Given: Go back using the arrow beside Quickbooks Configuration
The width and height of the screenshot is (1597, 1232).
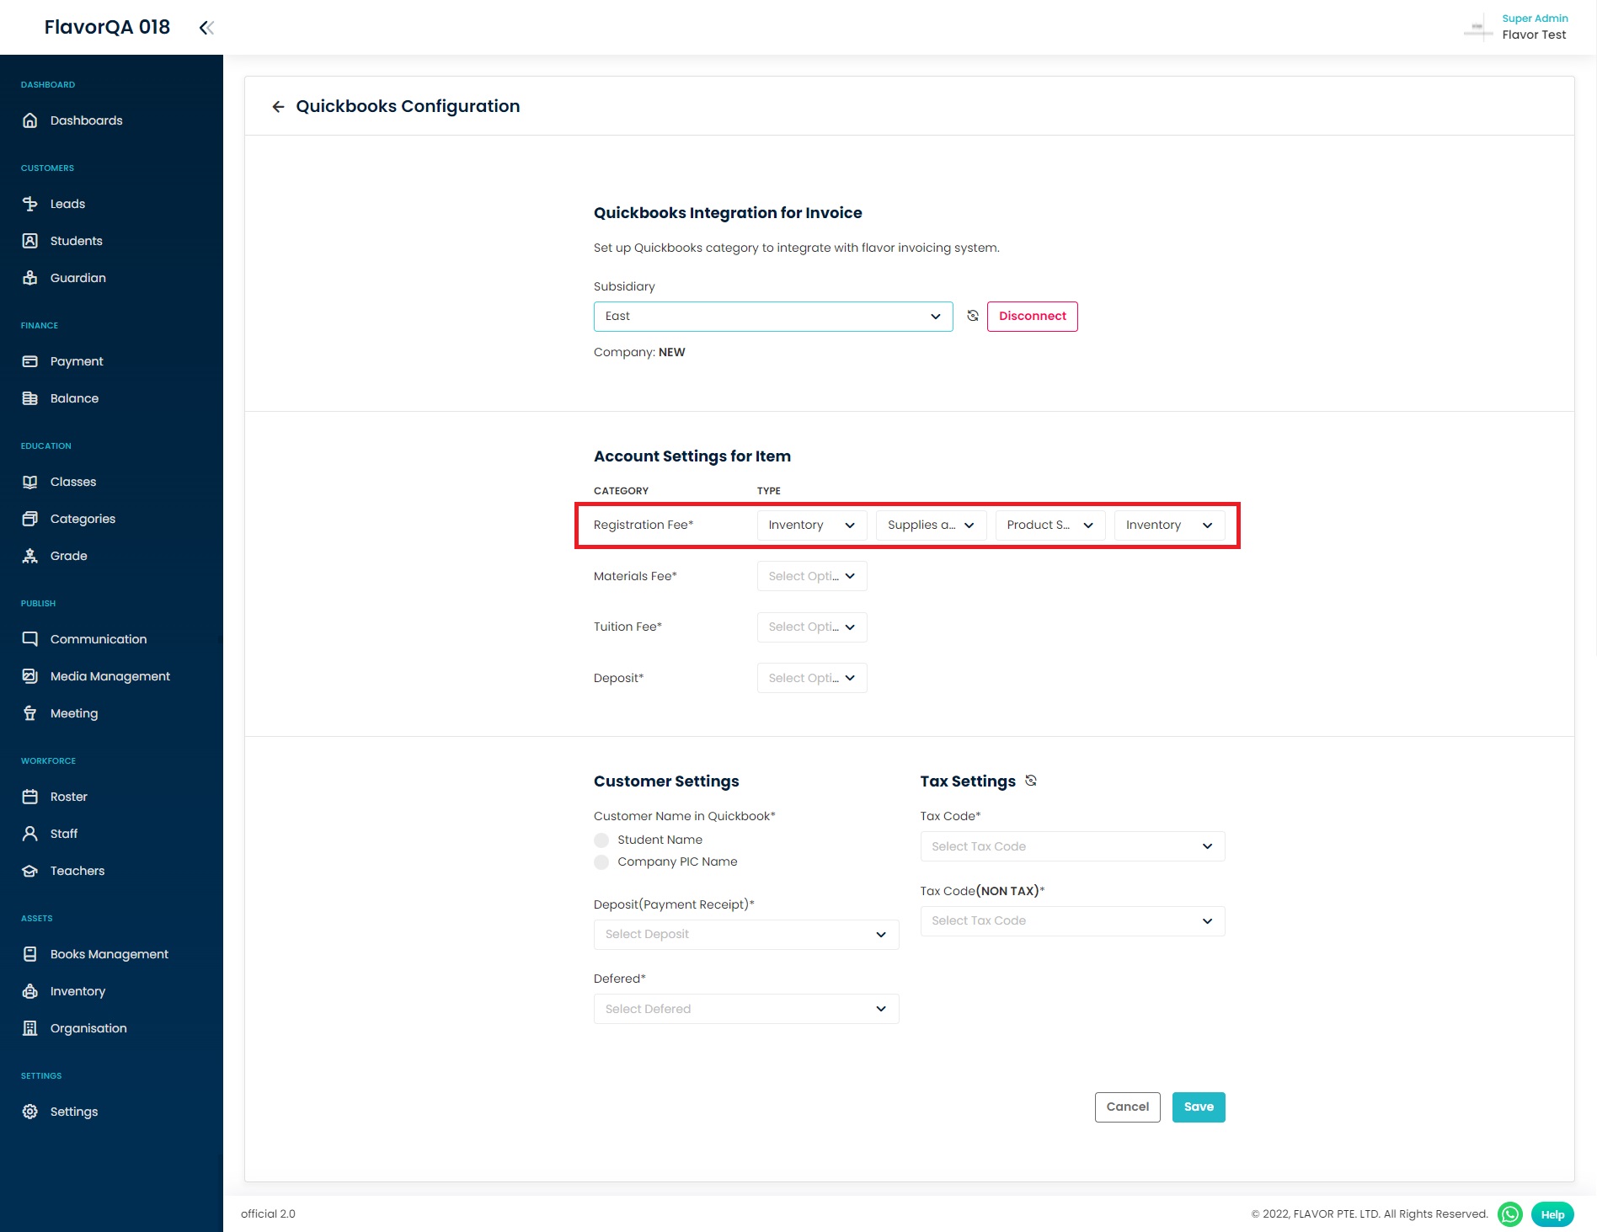Looking at the screenshot, I should tap(278, 107).
